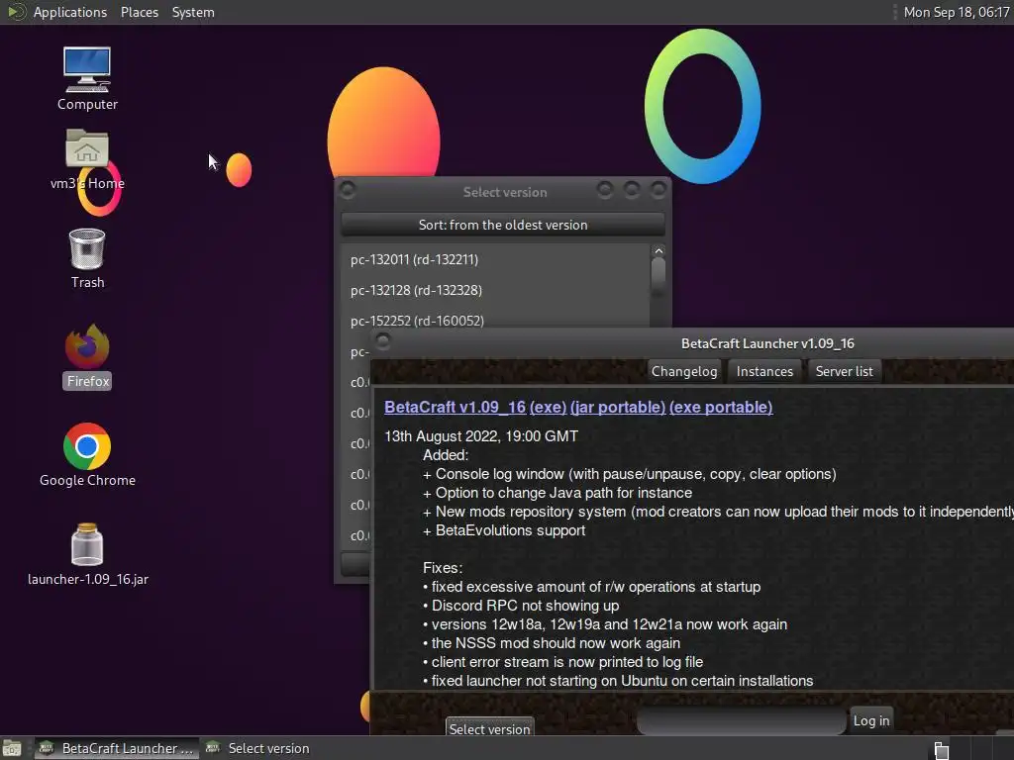Viewport: 1014px width, 760px height.
Task: Click the Sort: from the oldest version button
Action: (x=502, y=225)
